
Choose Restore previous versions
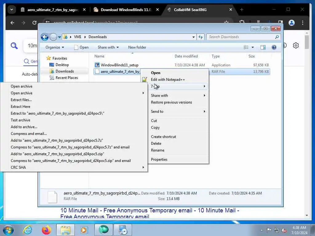[175, 102]
